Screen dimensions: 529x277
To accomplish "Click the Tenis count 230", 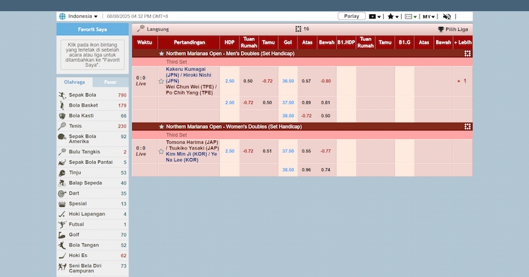I will pyautogui.click(x=122, y=127).
